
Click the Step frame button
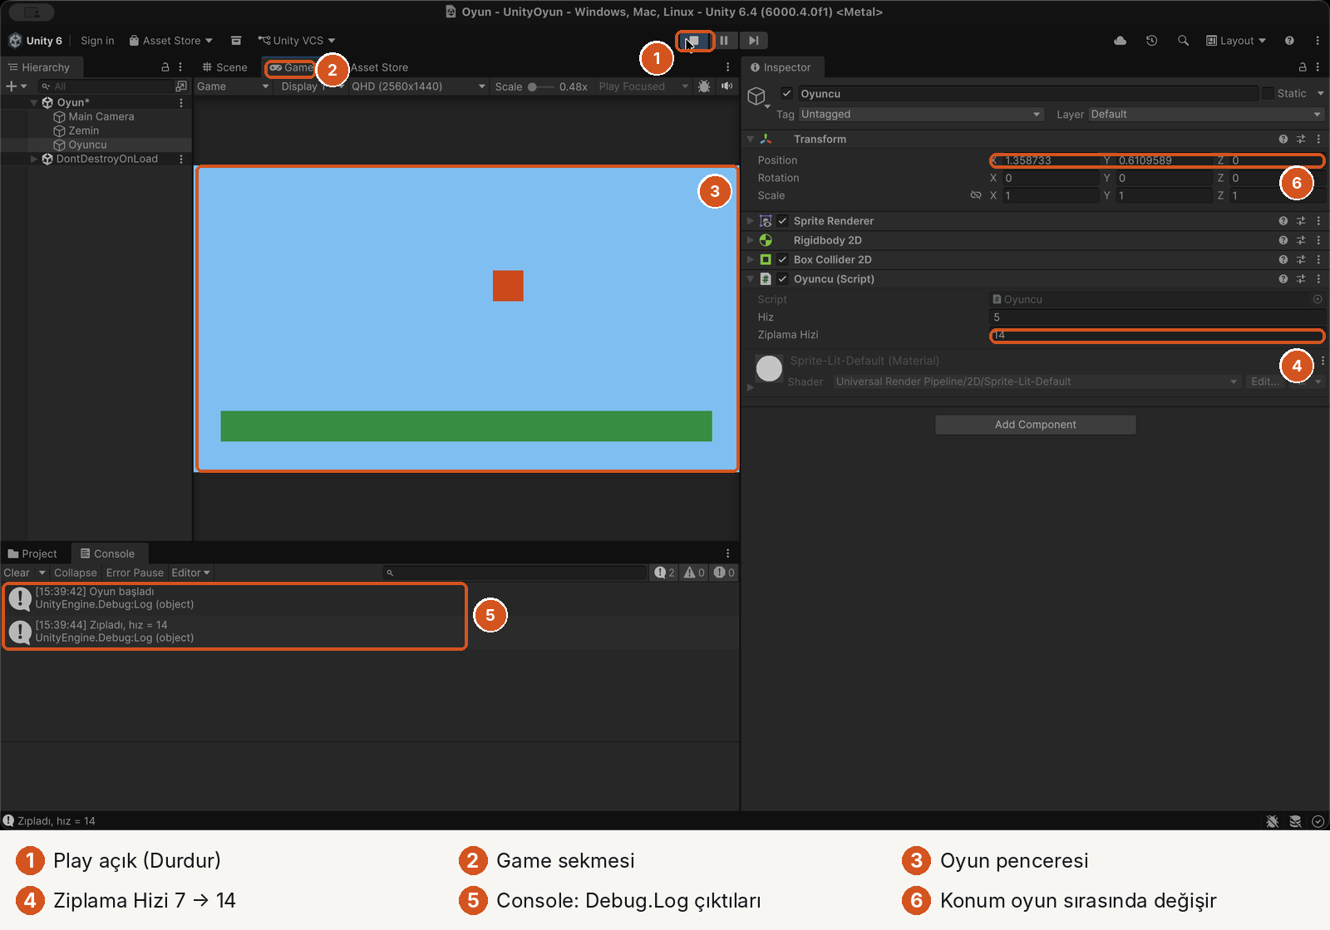click(753, 40)
